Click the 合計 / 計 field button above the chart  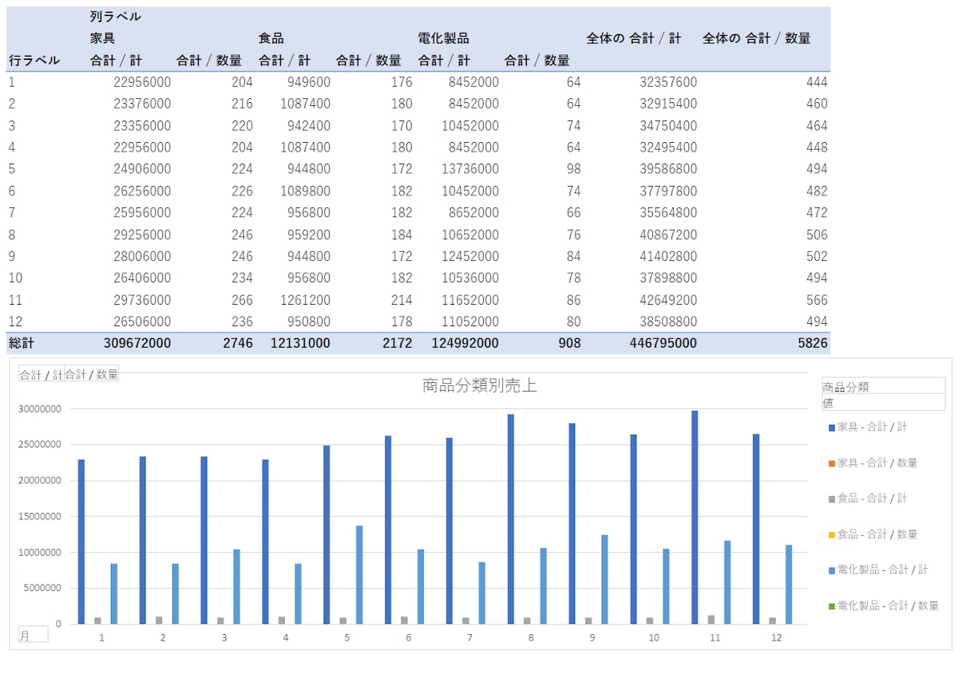coord(42,374)
